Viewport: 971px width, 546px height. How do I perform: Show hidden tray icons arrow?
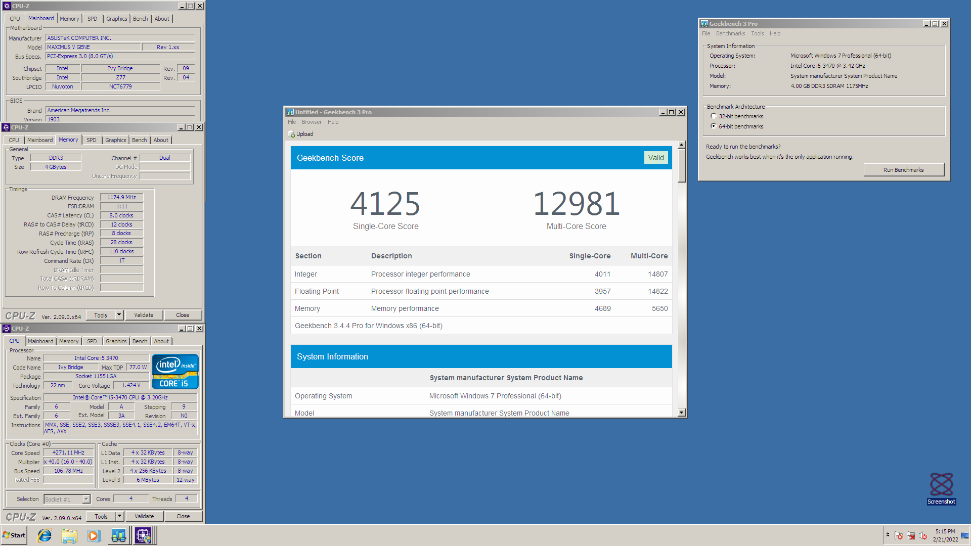(x=888, y=535)
